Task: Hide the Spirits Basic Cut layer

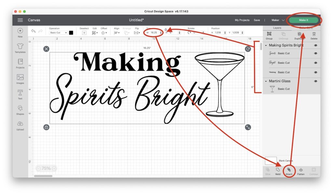Action: click(x=315, y=53)
